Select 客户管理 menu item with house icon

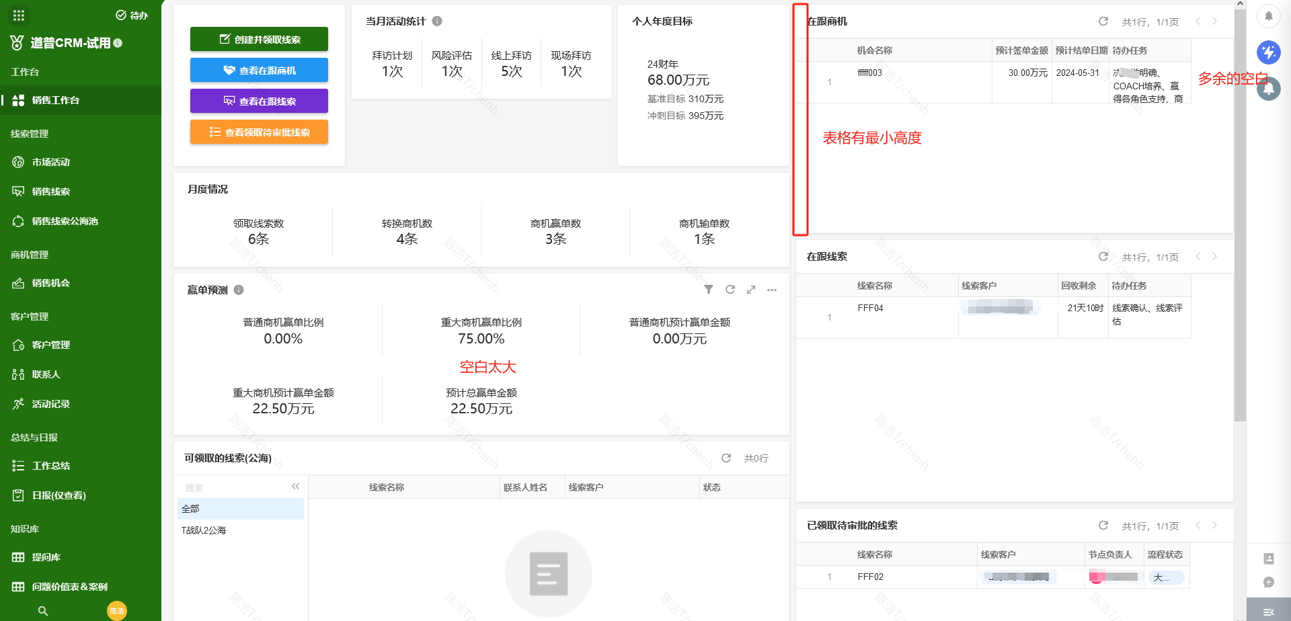point(81,345)
